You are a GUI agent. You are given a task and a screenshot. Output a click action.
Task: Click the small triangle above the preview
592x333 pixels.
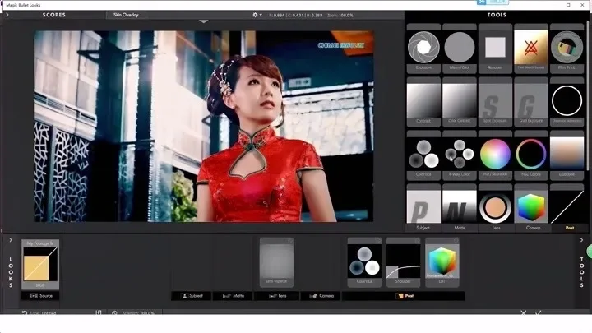click(204, 21)
